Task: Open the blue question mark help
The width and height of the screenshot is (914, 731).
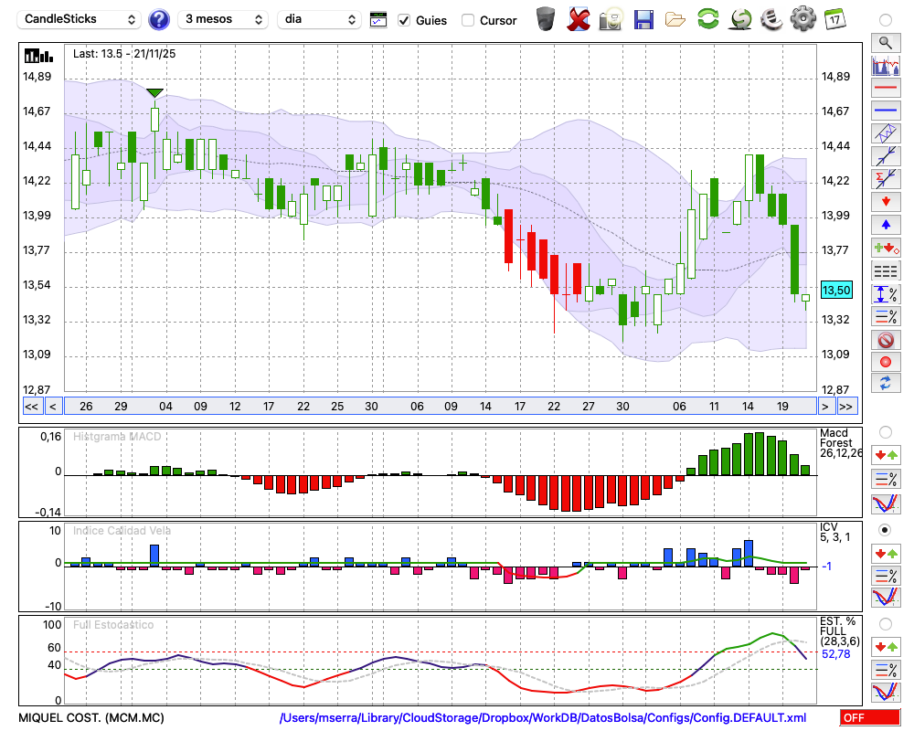Action: (x=158, y=20)
